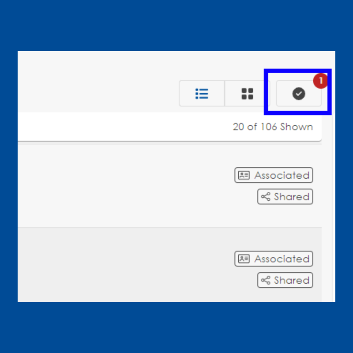Click the white results header bar
This screenshot has height=353, width=353.
[x=170, y=127]
